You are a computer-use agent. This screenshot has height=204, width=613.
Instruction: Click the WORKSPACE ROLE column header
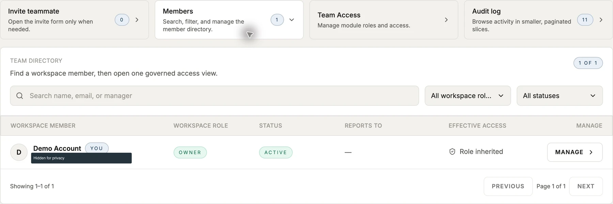tap(201, 126)
